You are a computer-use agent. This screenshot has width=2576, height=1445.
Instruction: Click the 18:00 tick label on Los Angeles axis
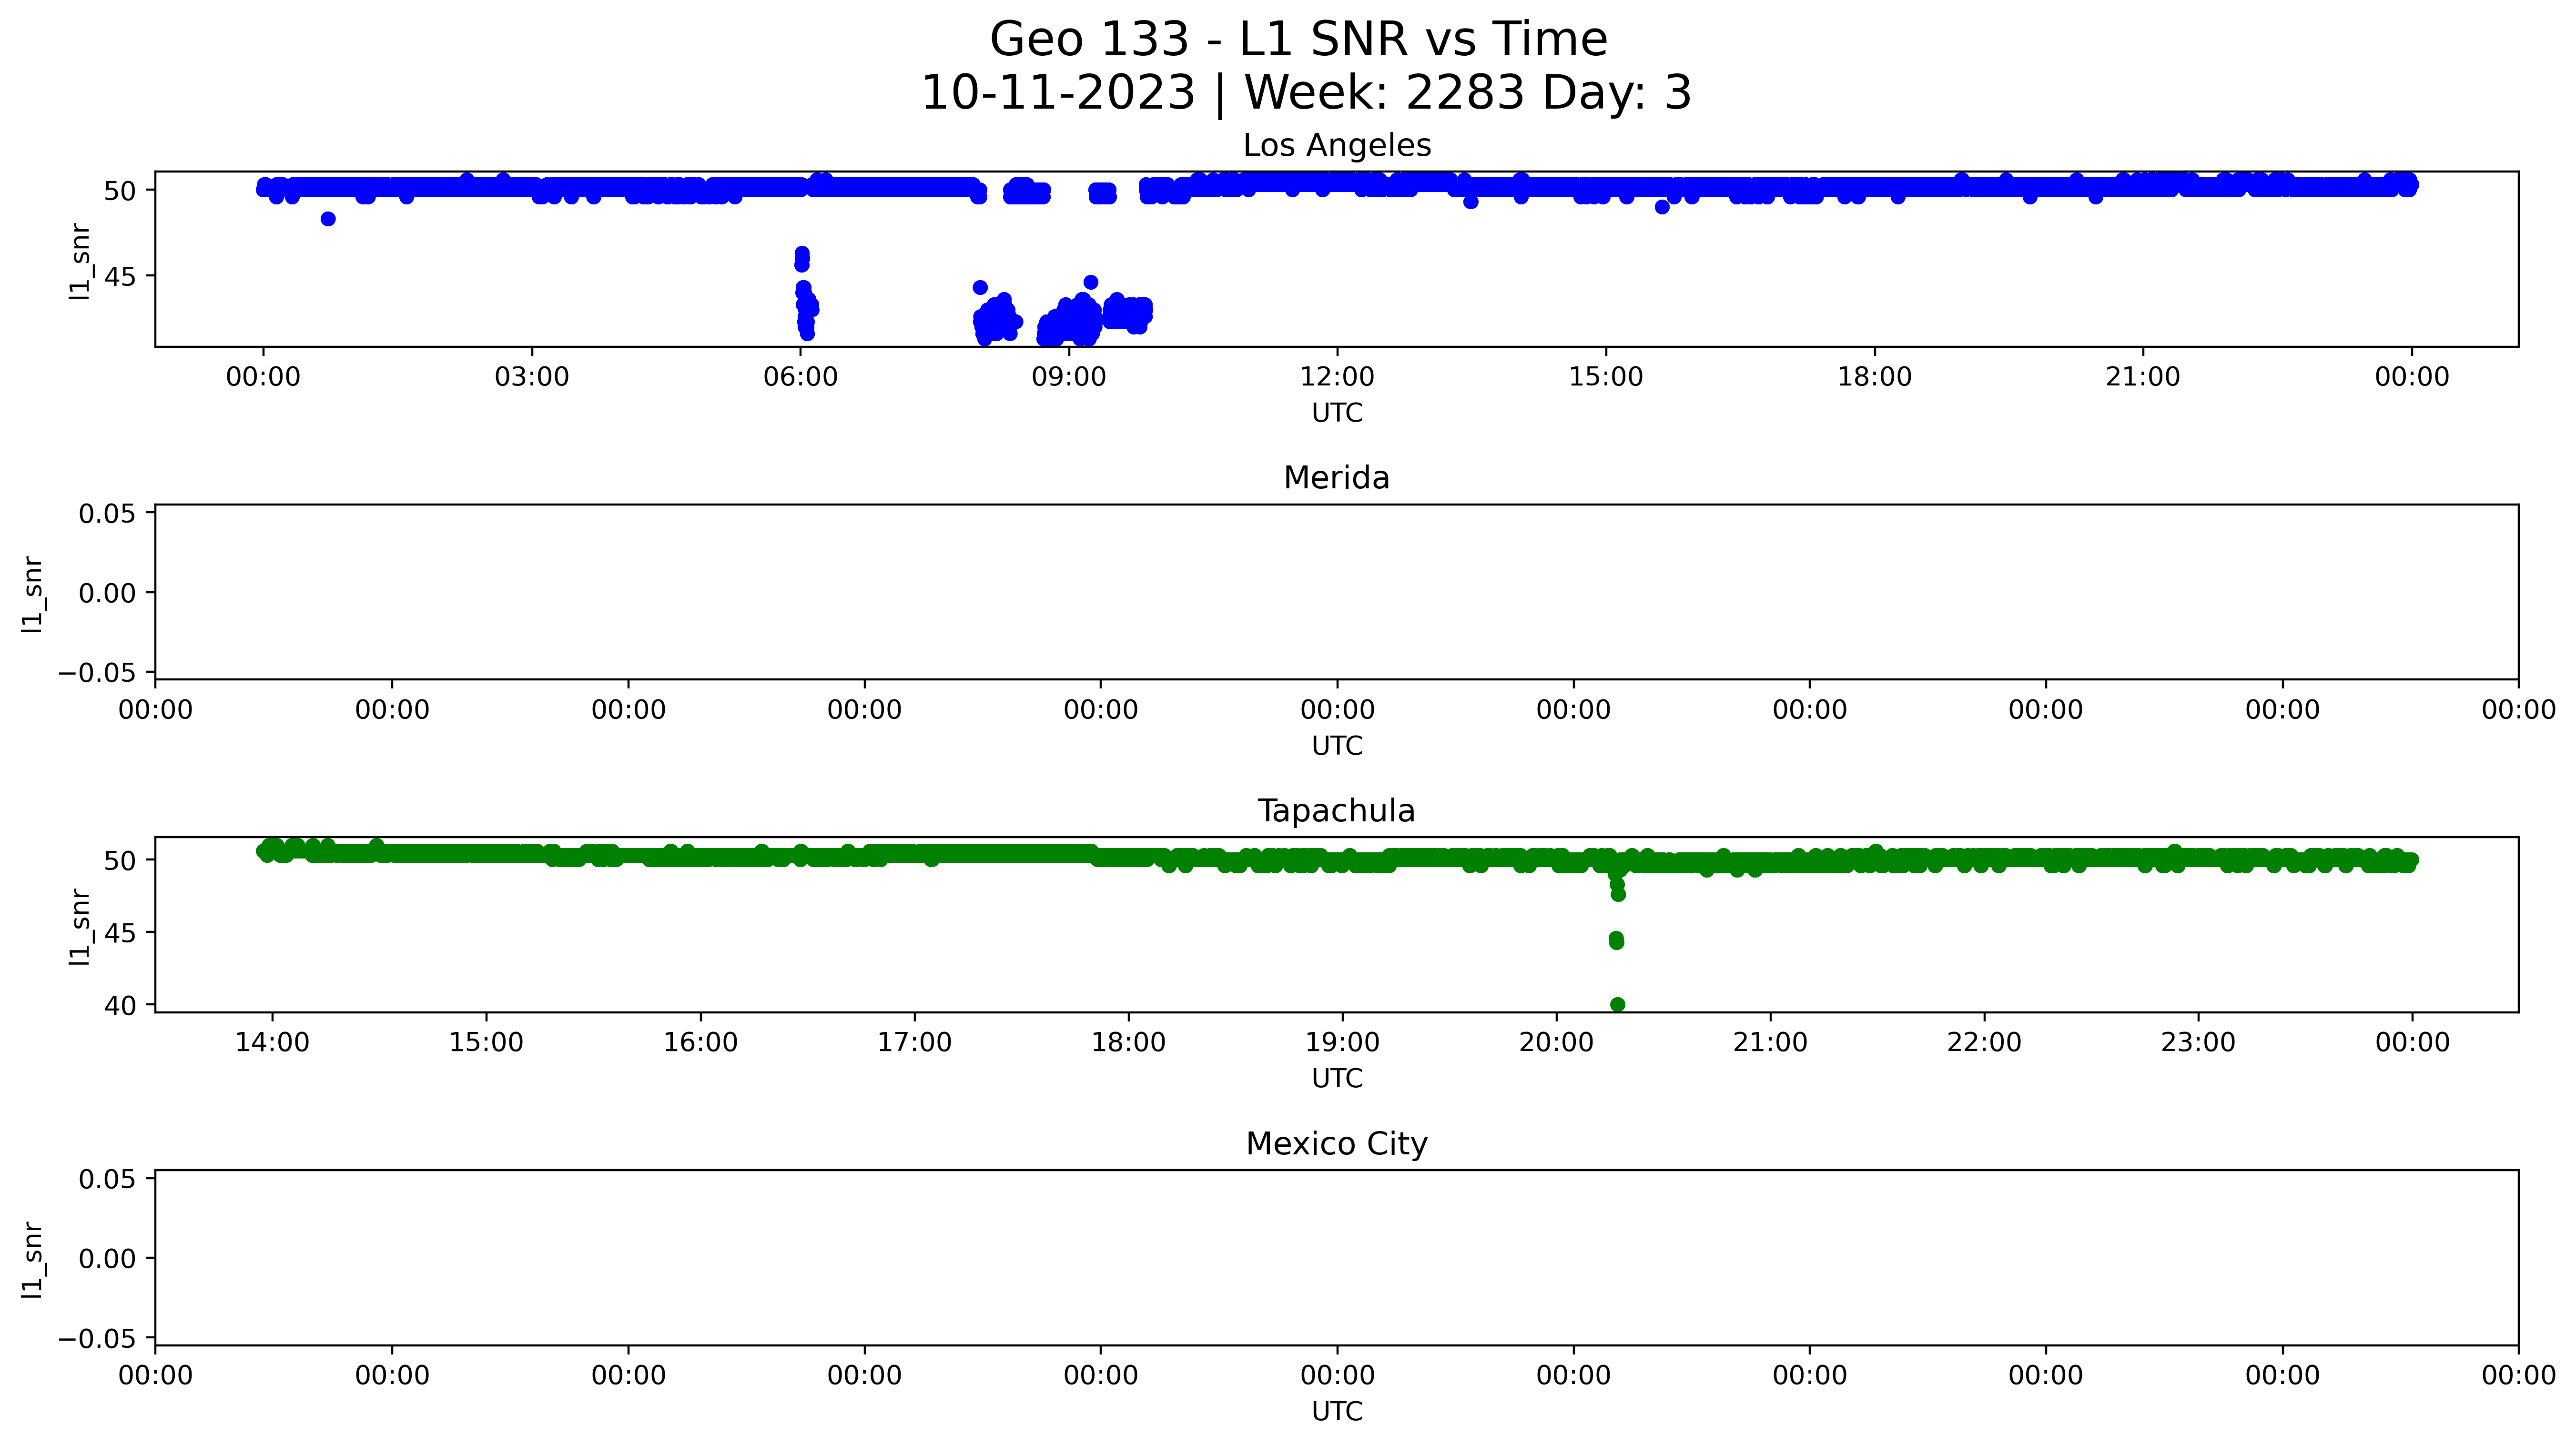(1874, 377)
